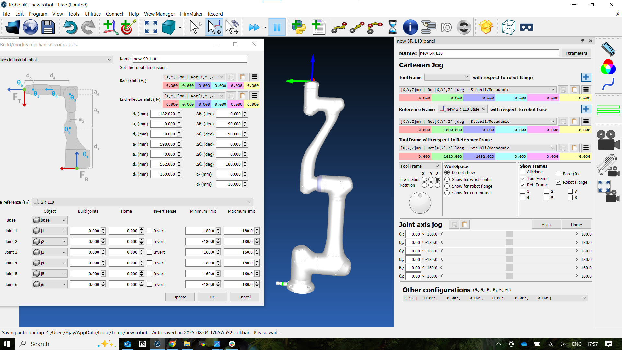The width and height of the screenshot is (622, 350).
Task: Click the Fast simulation double-arrow icon
Action: [x=254, y=27]
